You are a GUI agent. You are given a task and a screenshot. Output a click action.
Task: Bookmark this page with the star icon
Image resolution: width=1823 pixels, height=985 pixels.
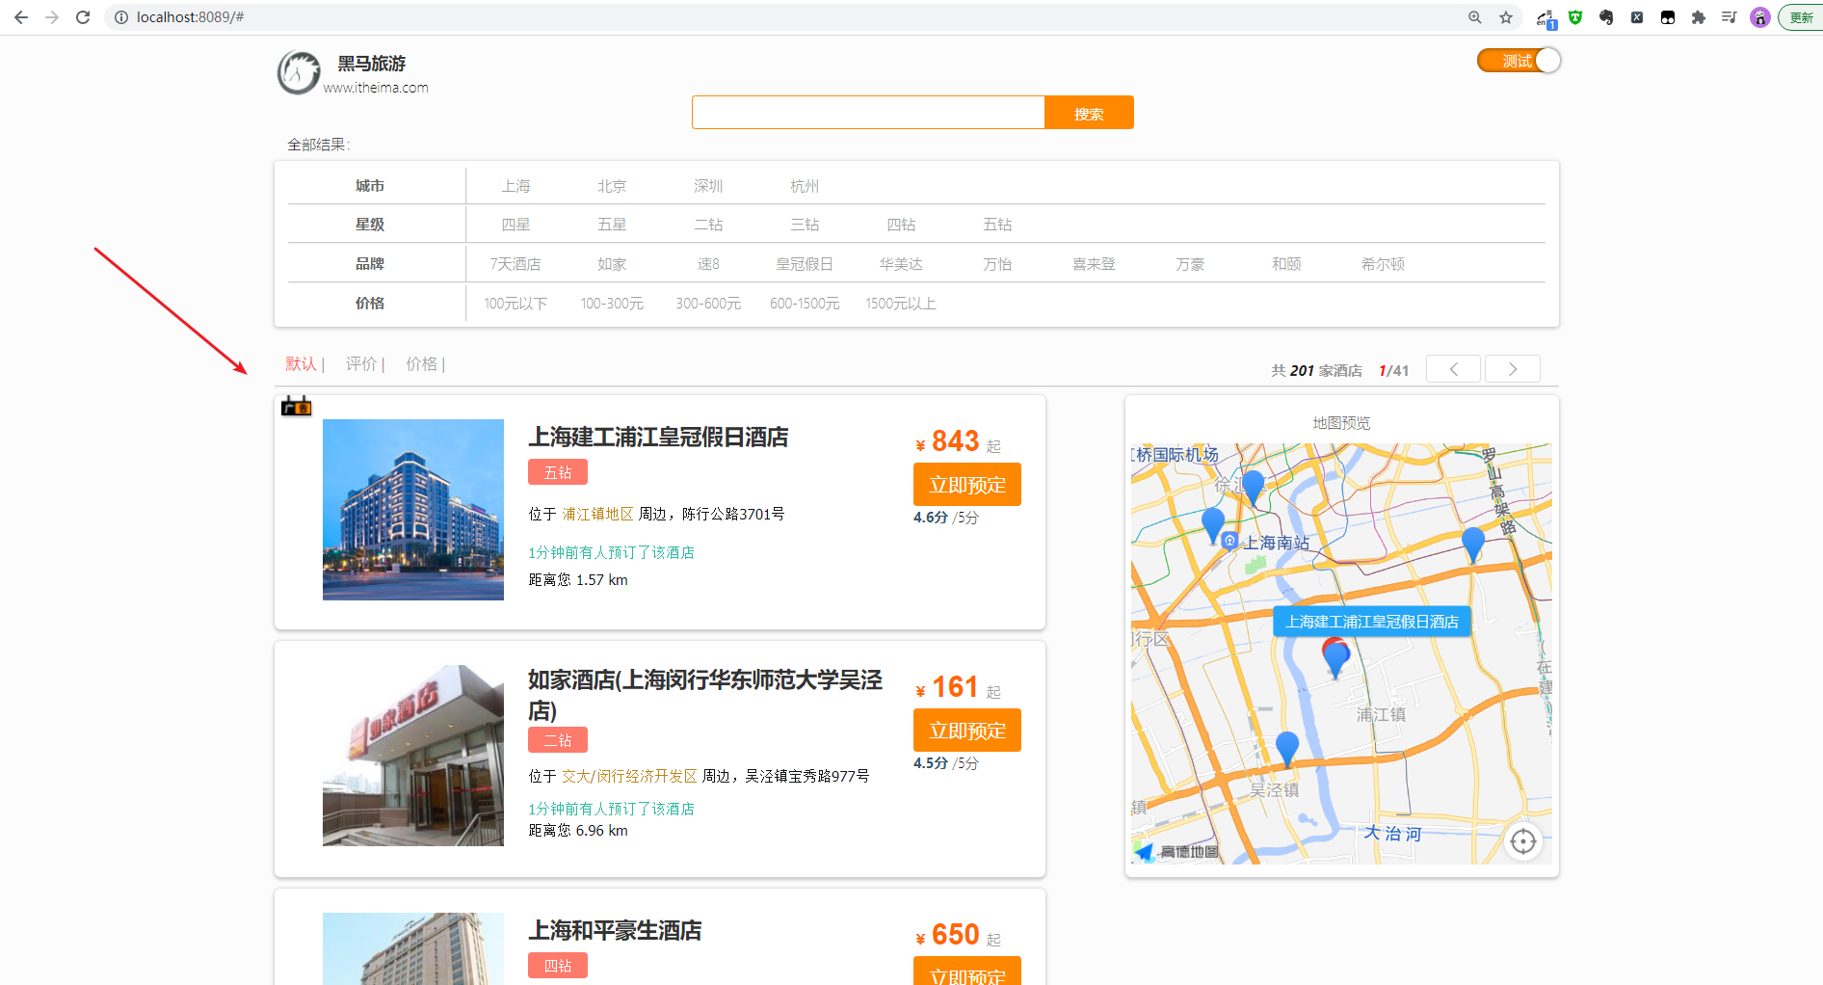point(1506,17)
